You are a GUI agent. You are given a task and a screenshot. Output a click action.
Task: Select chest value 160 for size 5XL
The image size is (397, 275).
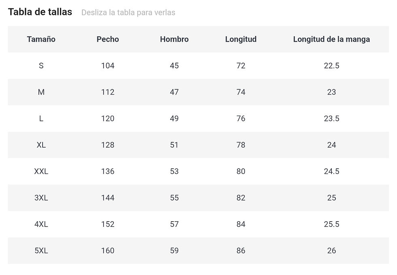108,251
